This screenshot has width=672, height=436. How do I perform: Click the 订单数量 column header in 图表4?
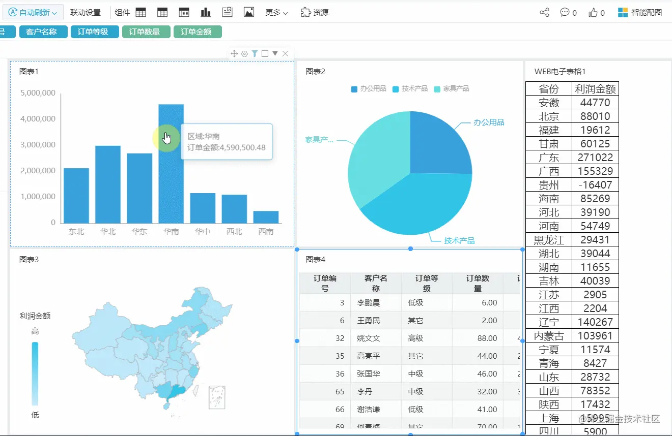478,283
